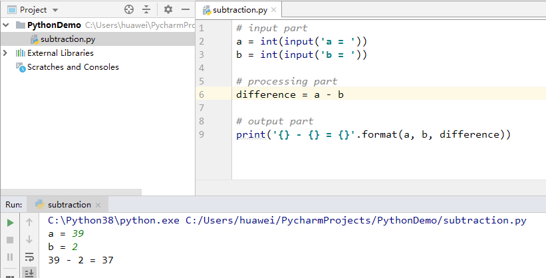The height and width of the screenshot is (278, 546).
Task: Click the Pause output icon
Action: pyautogui.click(x=10, y=257)
